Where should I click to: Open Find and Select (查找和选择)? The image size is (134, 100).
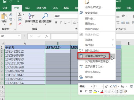click(45, 19)
